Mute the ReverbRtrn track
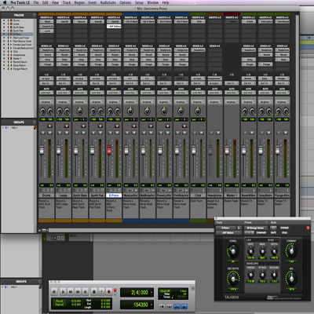The image size is (314, 314). tap(252, 133)
